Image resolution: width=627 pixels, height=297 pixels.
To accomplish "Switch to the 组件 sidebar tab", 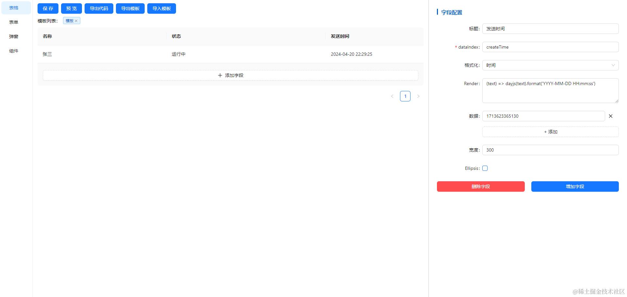I will pos(16,51).
